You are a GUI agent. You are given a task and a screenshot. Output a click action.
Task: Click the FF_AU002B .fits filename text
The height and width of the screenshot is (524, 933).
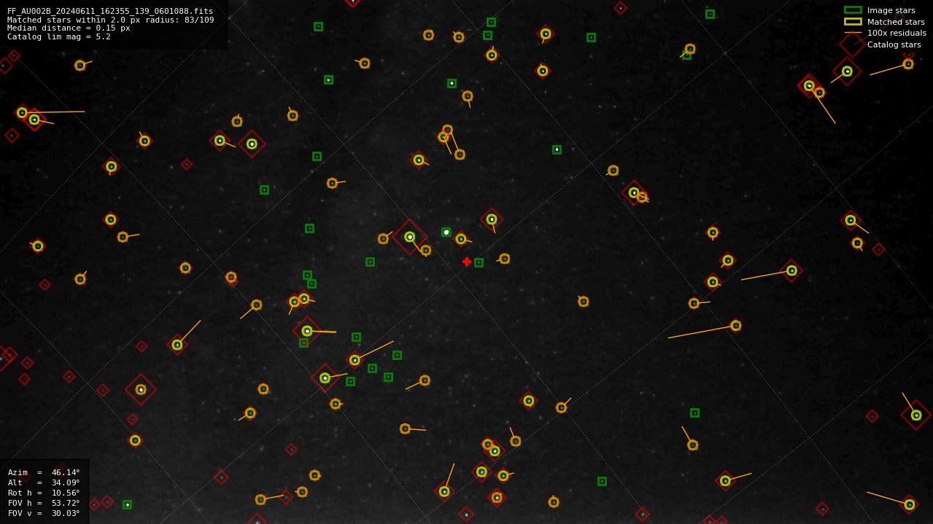(110, 11)
